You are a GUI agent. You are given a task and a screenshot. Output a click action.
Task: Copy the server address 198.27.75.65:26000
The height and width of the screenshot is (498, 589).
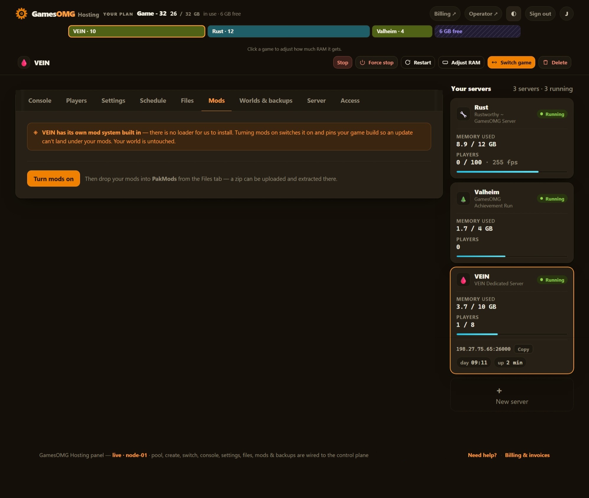click(523, 349)
